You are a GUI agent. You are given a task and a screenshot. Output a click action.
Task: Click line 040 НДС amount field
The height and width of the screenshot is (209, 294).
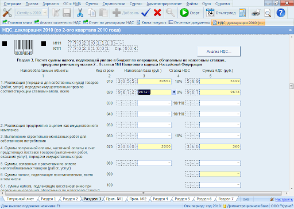tap(220, 114)
